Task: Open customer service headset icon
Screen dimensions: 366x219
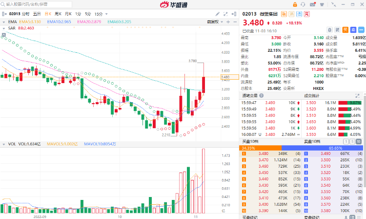Action: coord(303,4)
